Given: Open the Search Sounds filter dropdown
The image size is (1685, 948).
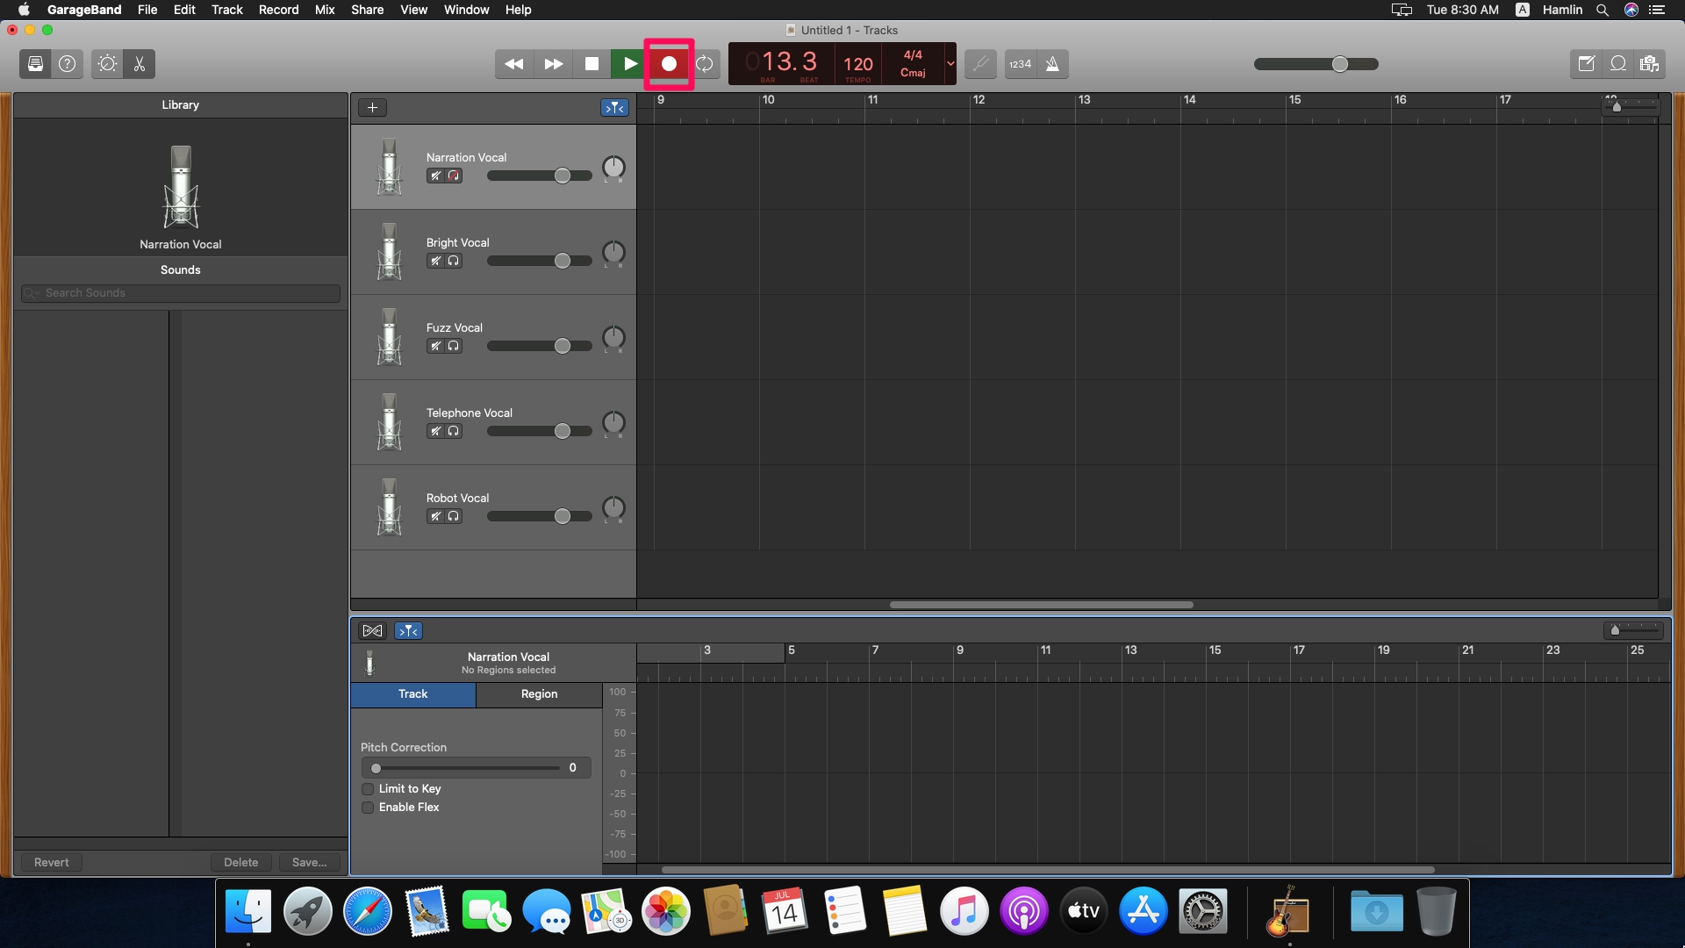Looking at the screenshot, I should point(32,293).
